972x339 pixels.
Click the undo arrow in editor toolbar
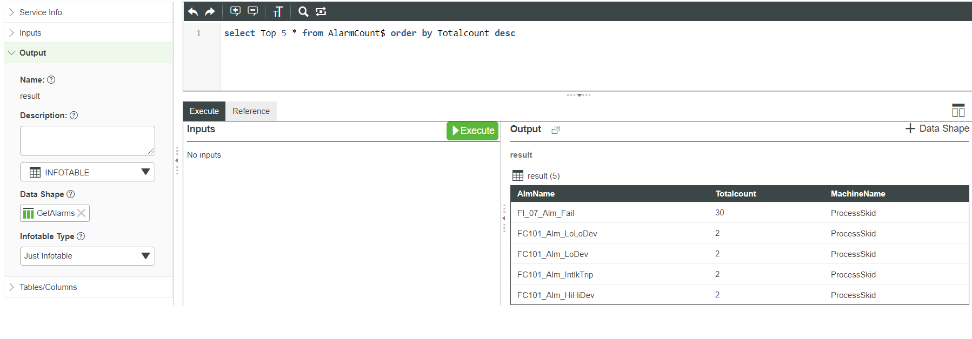193,11
